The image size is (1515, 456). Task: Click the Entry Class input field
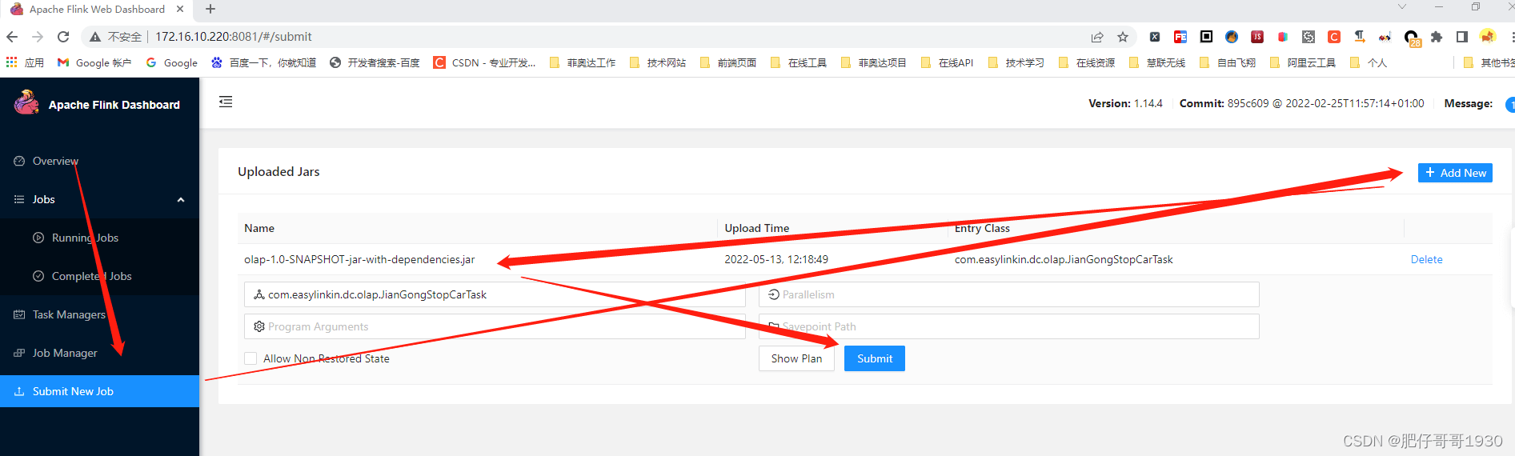(495, 294)
